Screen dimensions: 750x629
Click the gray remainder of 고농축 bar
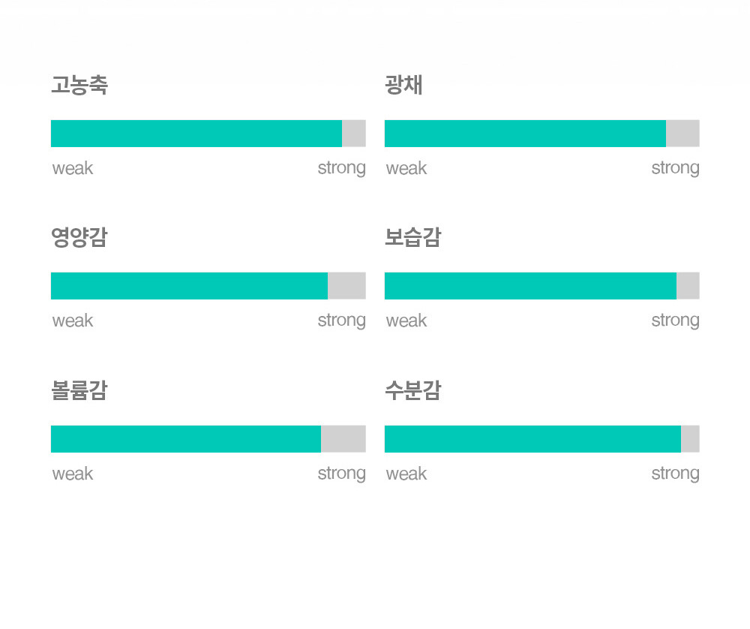[354, 134]
